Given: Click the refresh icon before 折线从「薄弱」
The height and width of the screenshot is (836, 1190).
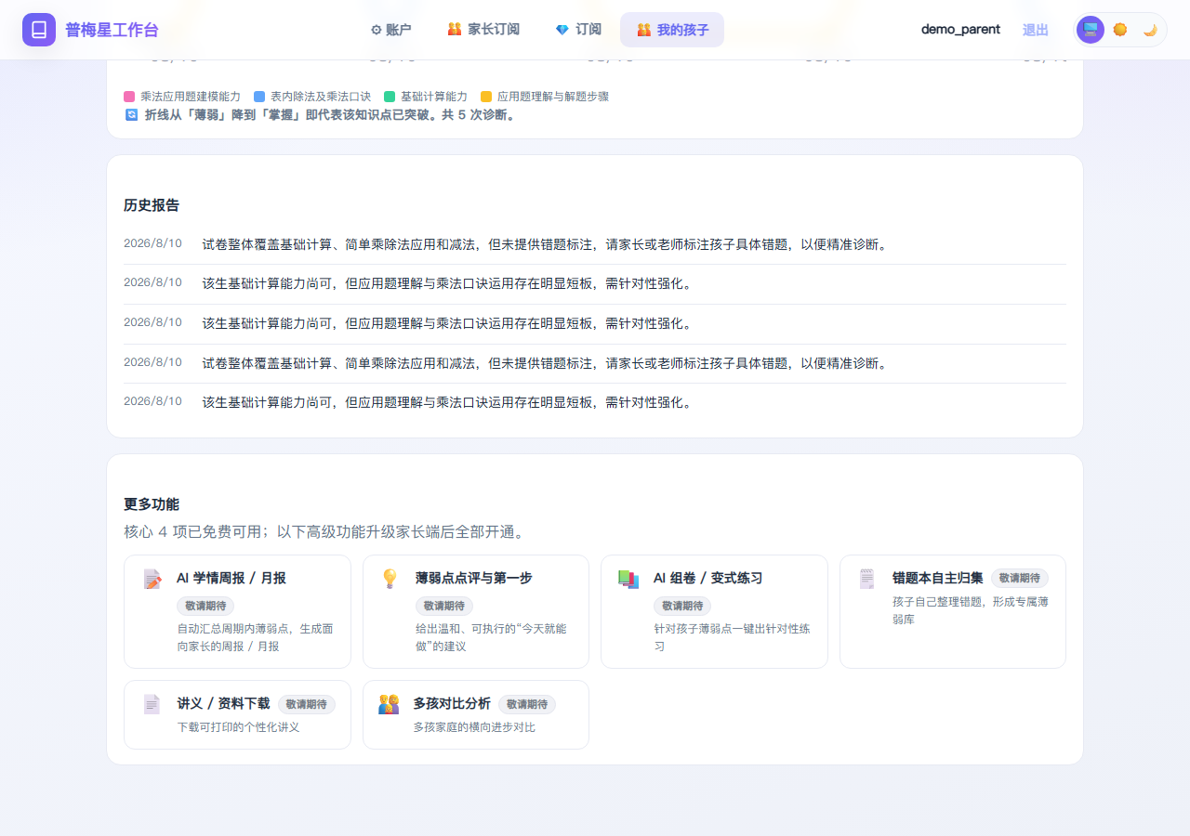Looking at the screenshot, I should tap(131, 114).
